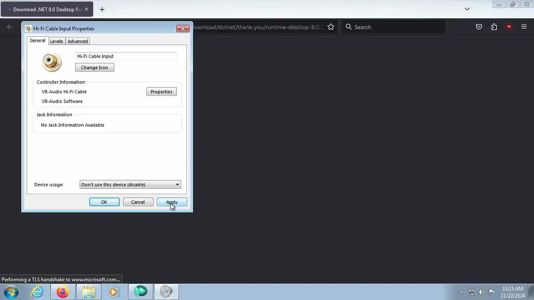Cancel the Hi-Fi Cable Input dialog

click(x=138, y=202)
